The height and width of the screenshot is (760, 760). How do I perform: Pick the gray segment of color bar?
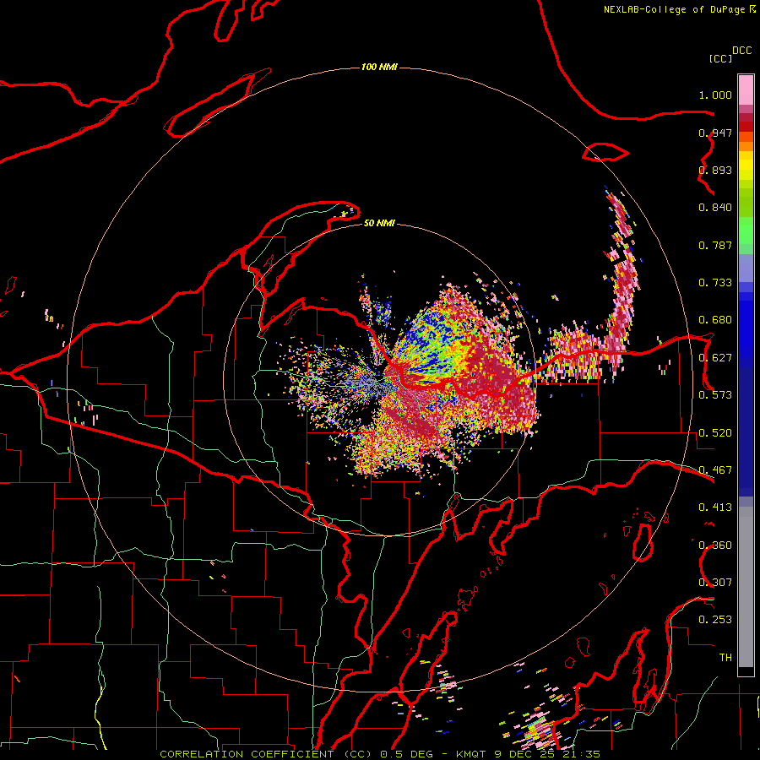[746, 587]
